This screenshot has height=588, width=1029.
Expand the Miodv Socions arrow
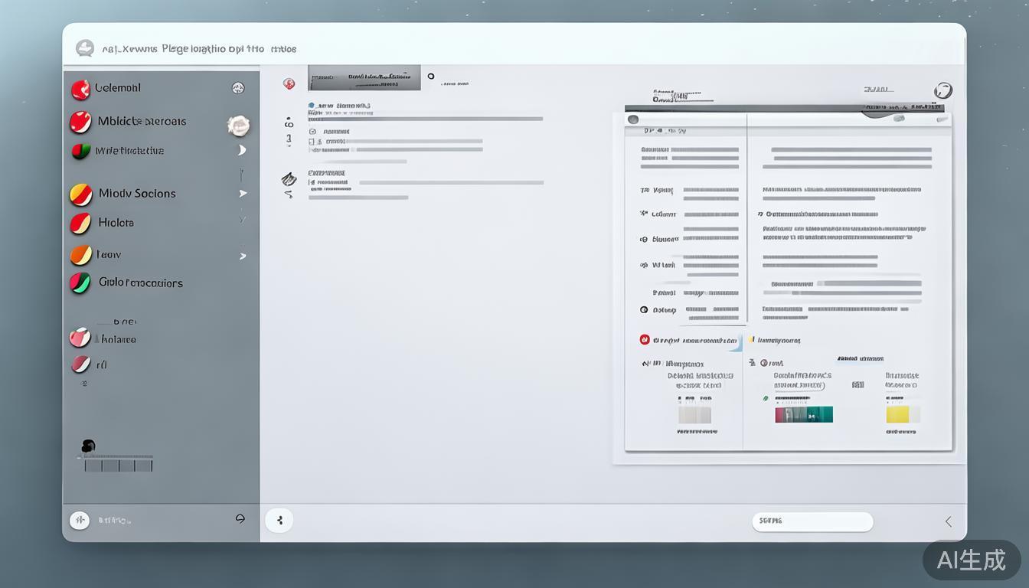[243, 194]
